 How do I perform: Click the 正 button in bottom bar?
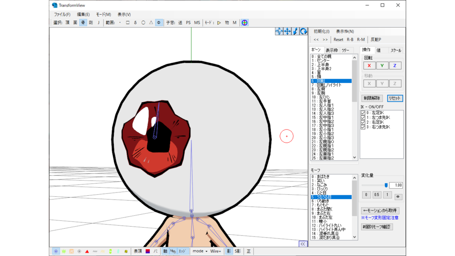pyautogui.click(x=249, y=251)
